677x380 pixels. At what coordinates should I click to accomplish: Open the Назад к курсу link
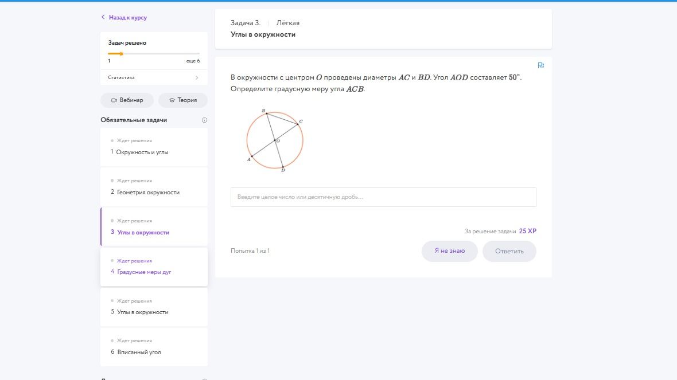tap(127, 18)
